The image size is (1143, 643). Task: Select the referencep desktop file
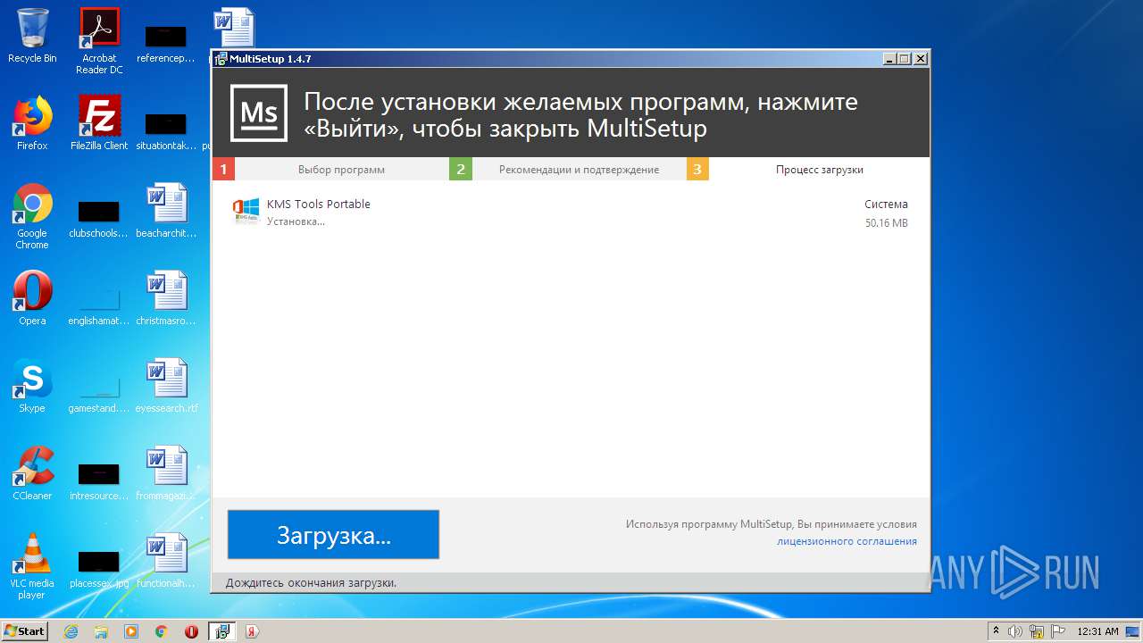point(166,43)
